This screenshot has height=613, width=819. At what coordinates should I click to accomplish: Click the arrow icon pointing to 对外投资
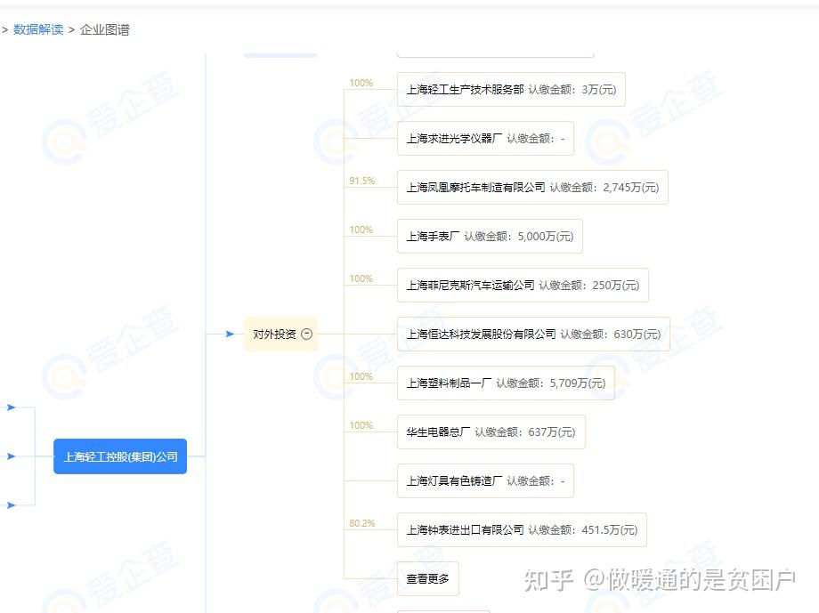pyautogui.click(x=230, y=335)
